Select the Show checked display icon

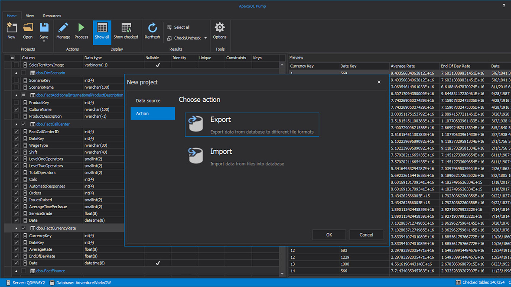coord(126,28)
